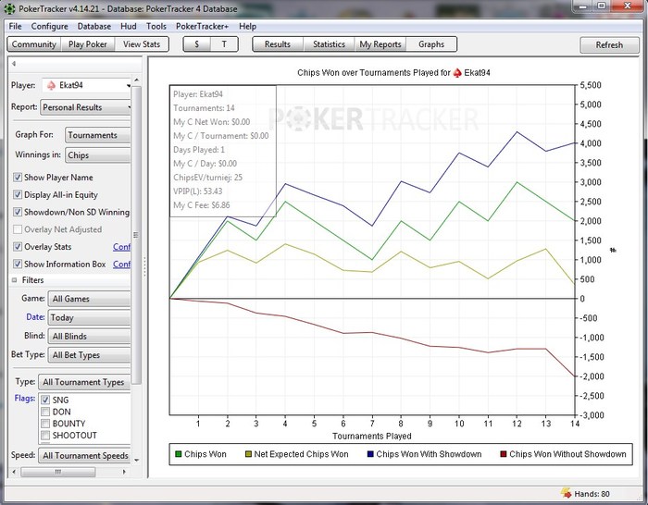Toggle Display All-in Equity checkbox
Viewport: 648px width, 505px height.
pyautogui.click(x=18, y=194)
